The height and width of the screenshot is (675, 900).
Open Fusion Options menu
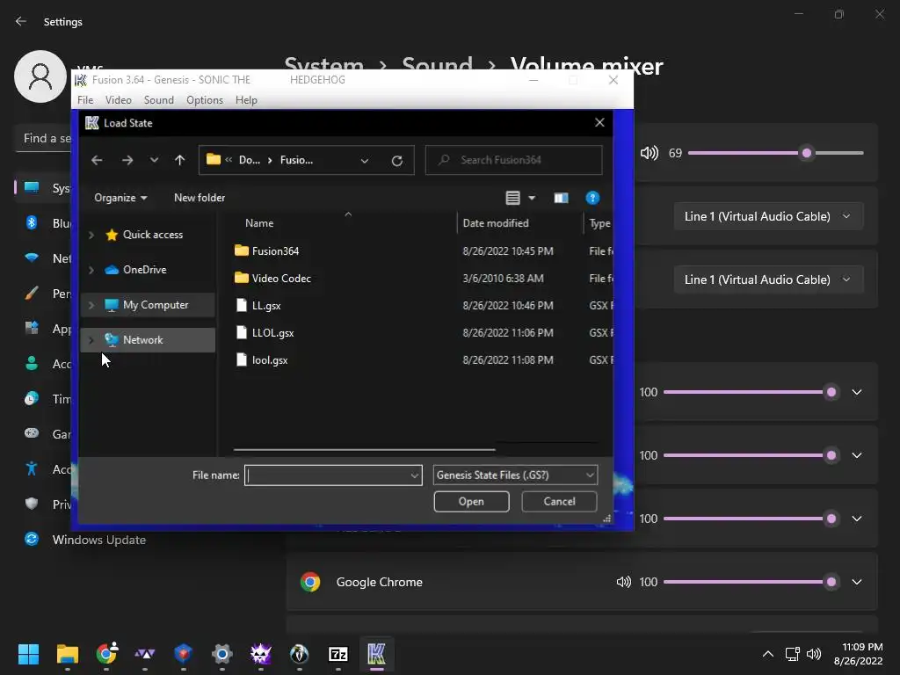(204, 100)
